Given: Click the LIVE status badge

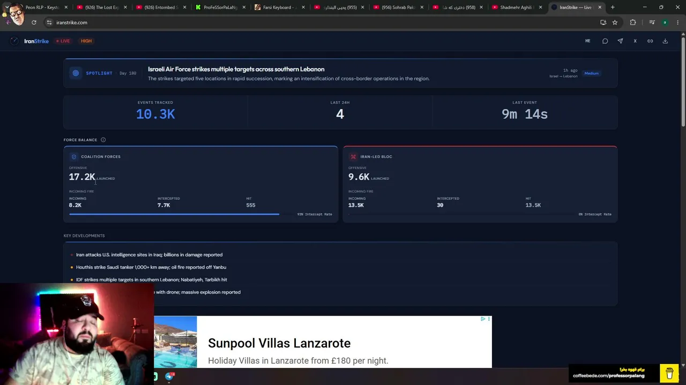Looking at the screenshot, I should (63, 41).
